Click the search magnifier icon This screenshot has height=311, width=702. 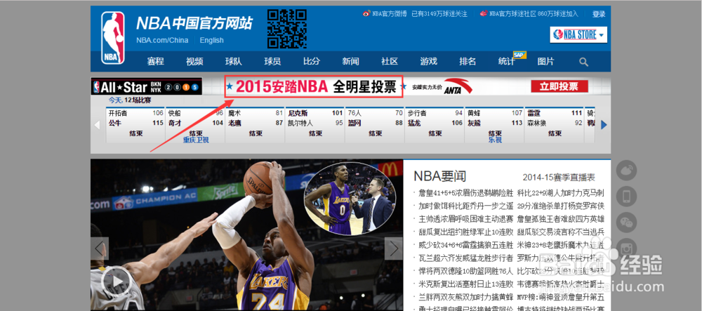click(x=583, y=62)
